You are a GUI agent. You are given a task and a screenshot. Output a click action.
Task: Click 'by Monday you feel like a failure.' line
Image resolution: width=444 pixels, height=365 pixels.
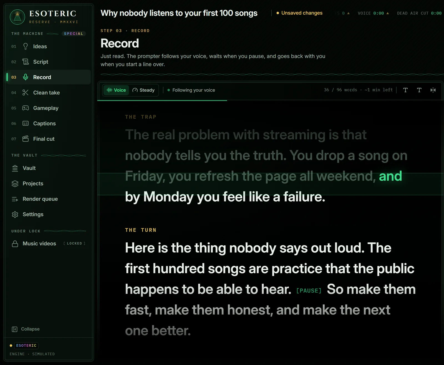(225, 197)
